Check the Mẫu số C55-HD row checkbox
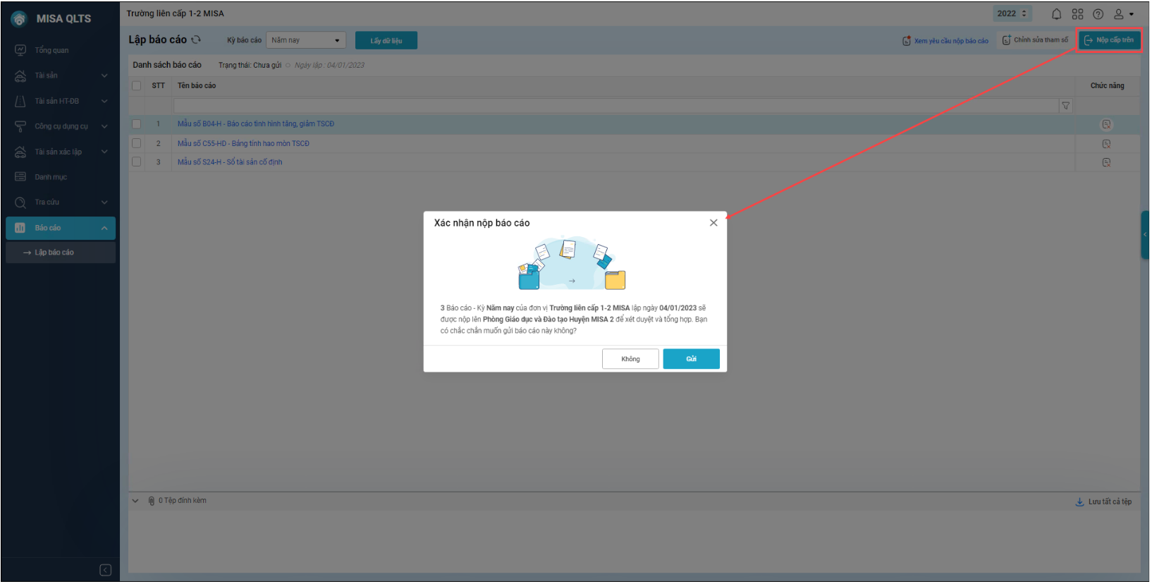Image resolution: width=1152 pixels, height=584 pixels. click(137, 143)
